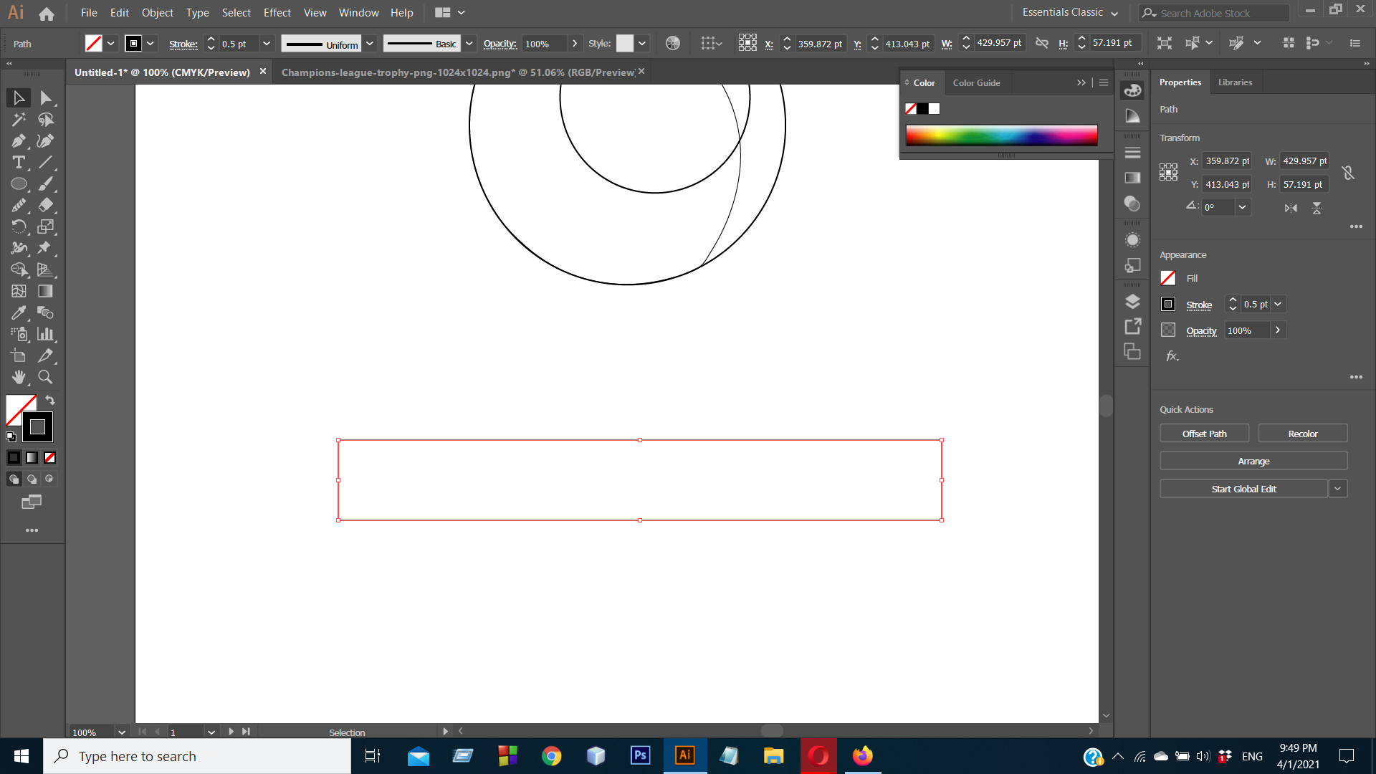This screenshot has height=774, width=1376.
Task: Open the Layers panel icon
Action: pyautogui.click(x=1132, y=302)
